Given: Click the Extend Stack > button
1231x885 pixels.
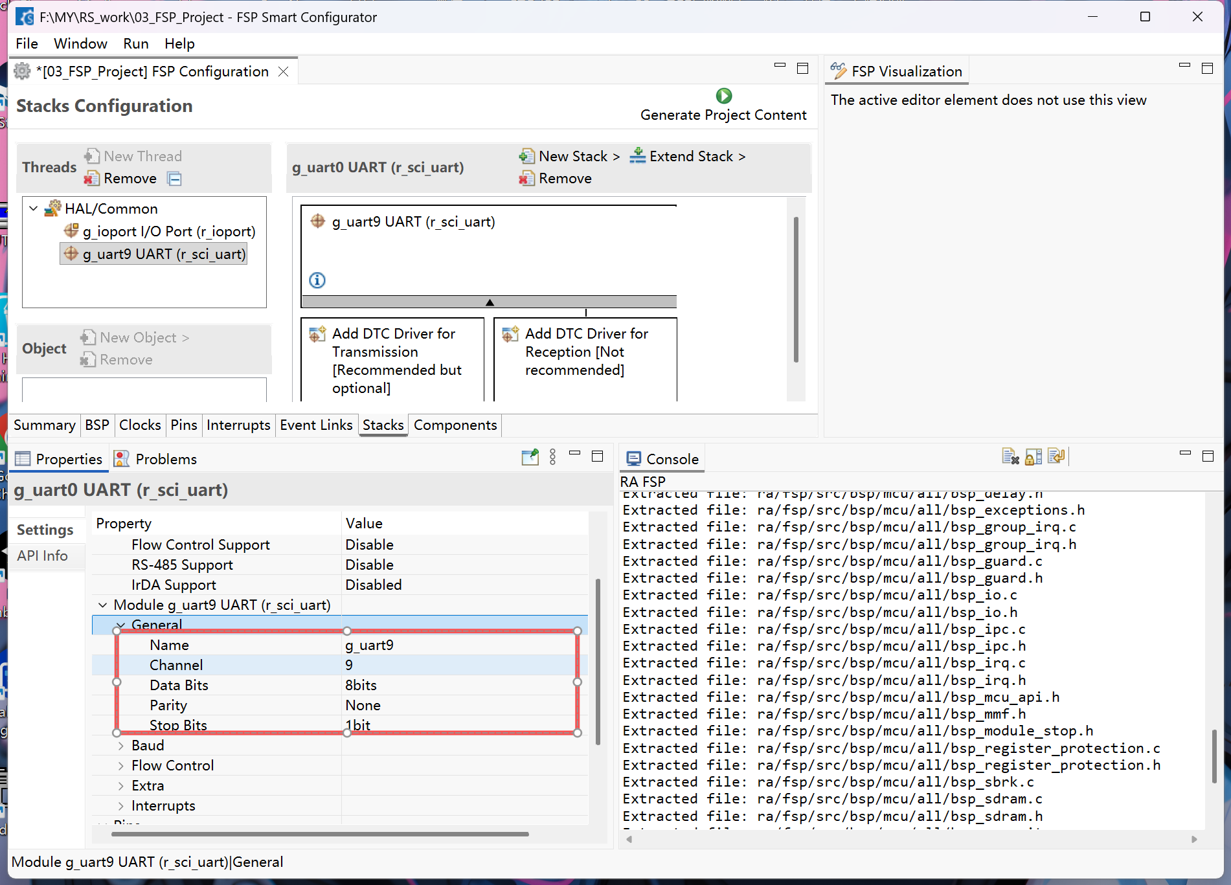Looking at the screenshot, I should tap(688, 156).
